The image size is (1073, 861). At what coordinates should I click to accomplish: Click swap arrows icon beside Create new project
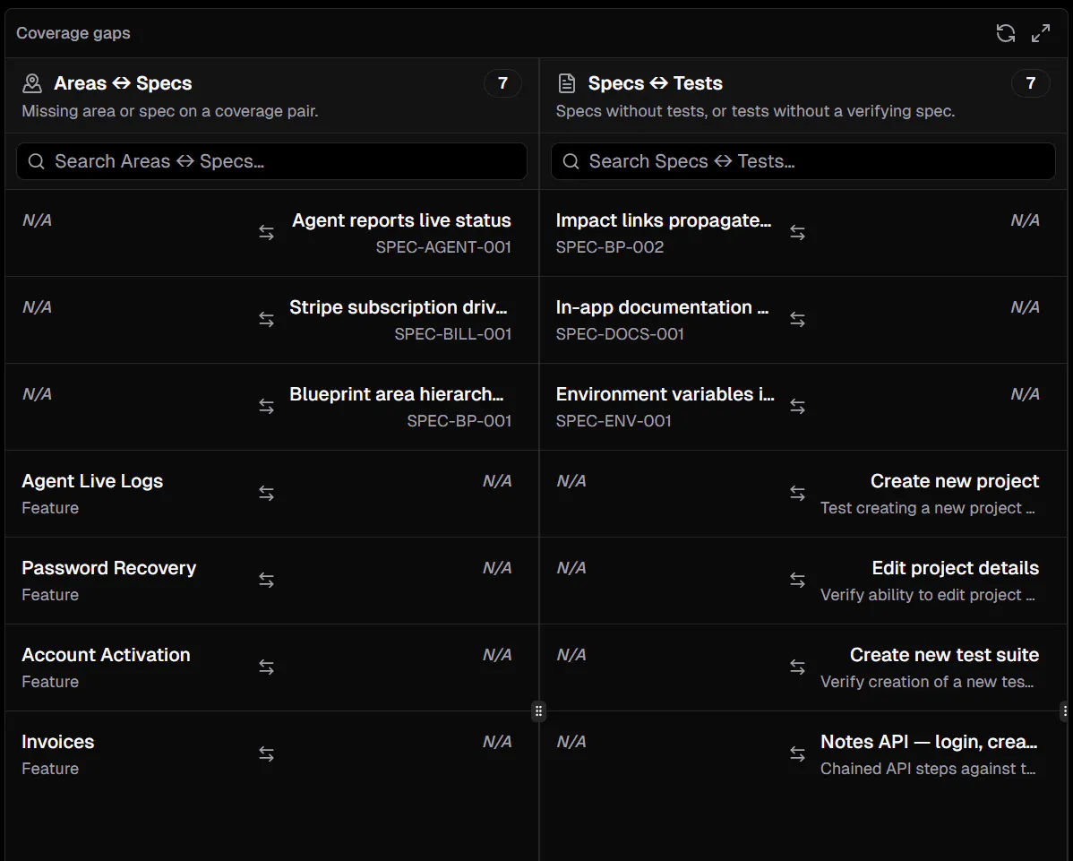click(797, 494)
